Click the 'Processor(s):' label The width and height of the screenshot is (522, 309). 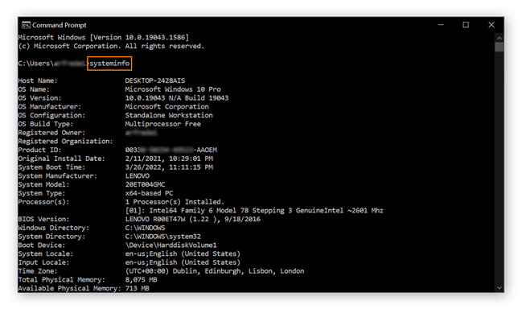coord(43,202)
